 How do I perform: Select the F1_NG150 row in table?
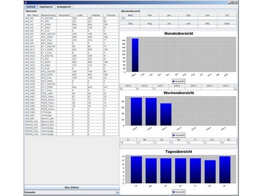(72, 18)
